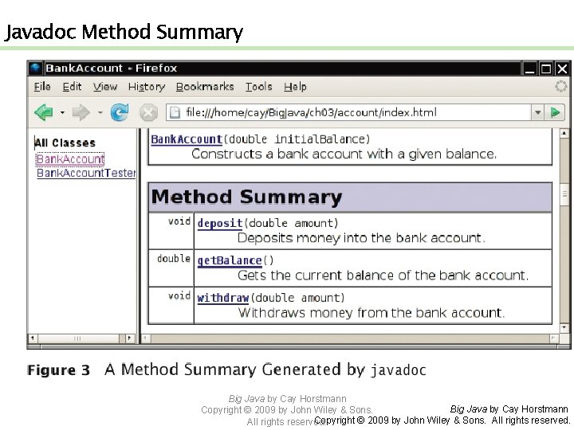Click the sidebar scroll right arrow
This screenshot has width=574, height=430.
point(130,338)
